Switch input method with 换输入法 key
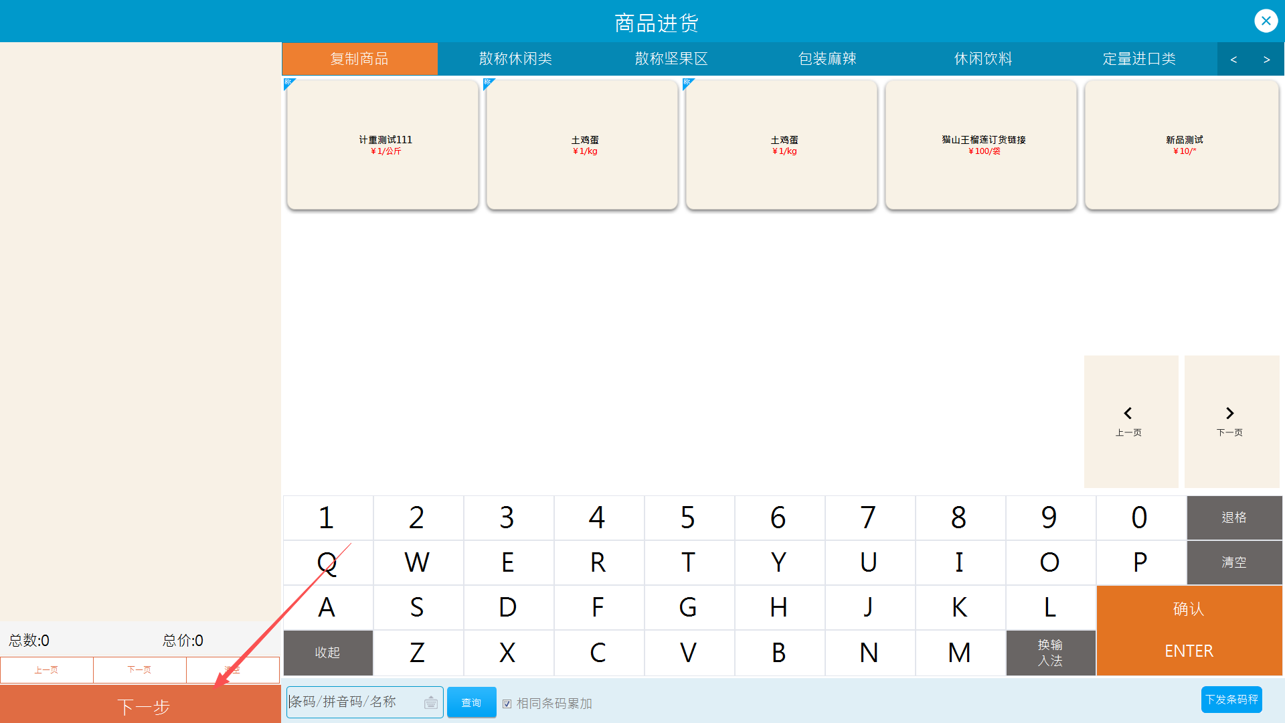 [1050, 653]
